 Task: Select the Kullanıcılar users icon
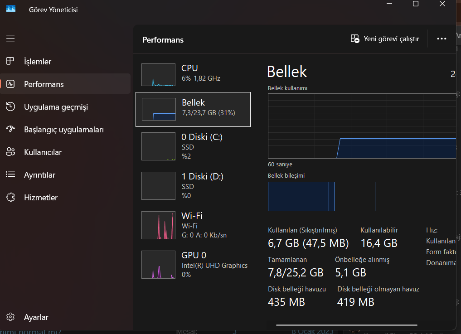tap(10, 152)
